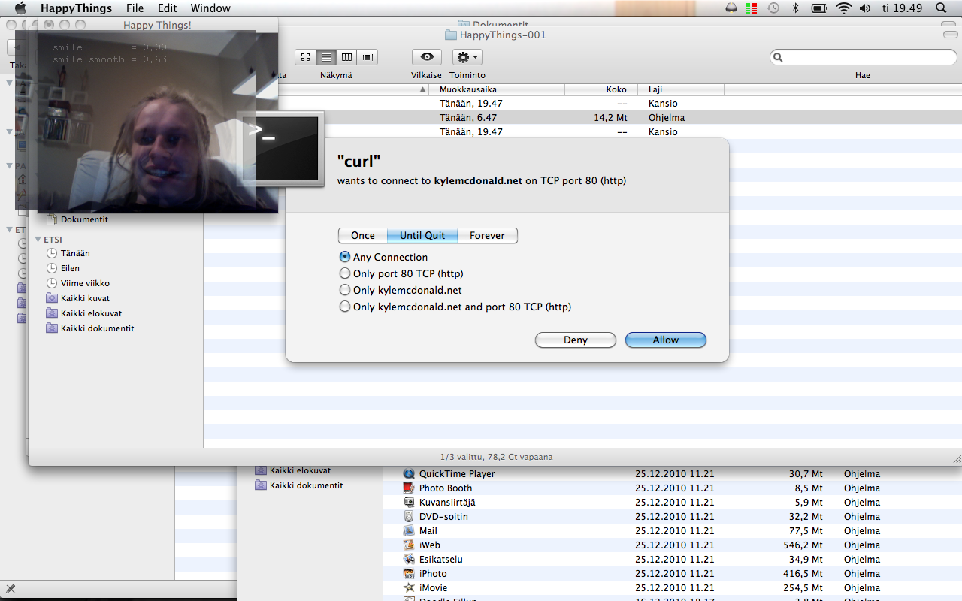Click the Wi-Fi status icon
The height and width of the screenshot is (601, 962).
pos(843,8)
